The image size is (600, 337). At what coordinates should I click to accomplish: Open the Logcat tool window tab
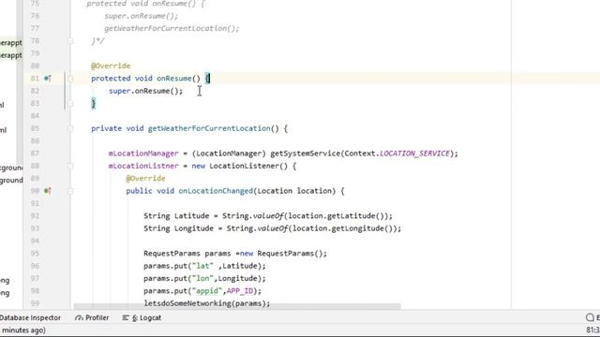pos(142,317)
